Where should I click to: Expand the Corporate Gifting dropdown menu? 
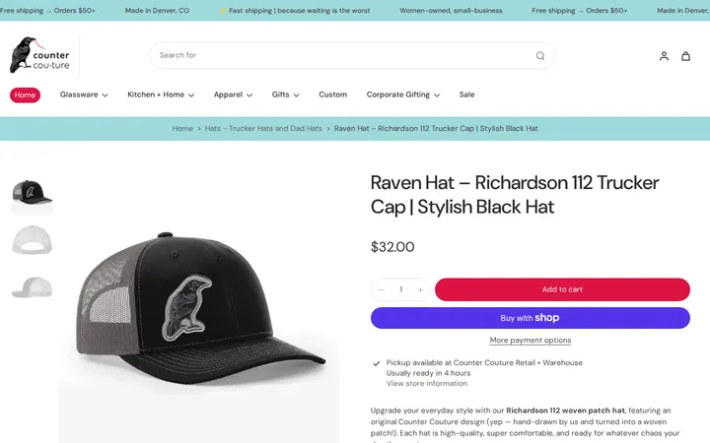(x=403, y=95)
